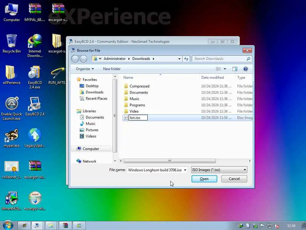Click the Change your view icon
The image size is (306, 230).
tap(218, 69)
